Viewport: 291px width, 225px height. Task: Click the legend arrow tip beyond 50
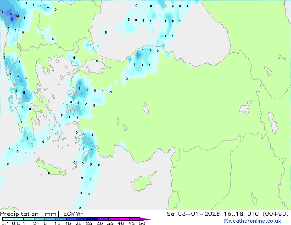point(145,219)
